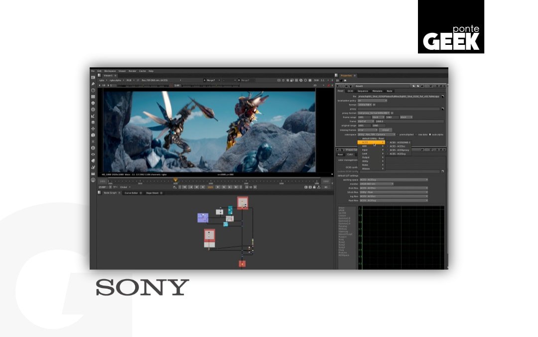Open the Views nodes eye icon
The height and width of the screenshot is (337, 538).
(x=93, y=155)
